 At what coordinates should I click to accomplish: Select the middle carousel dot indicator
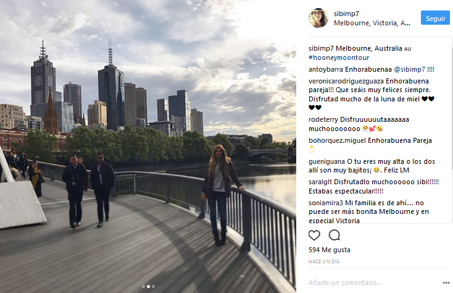coord(148,286)
